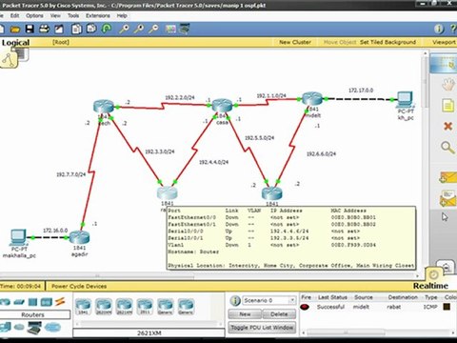The image size is (457, 343).
Task: Click Set Tiled Background
Action: pos(387,42)
